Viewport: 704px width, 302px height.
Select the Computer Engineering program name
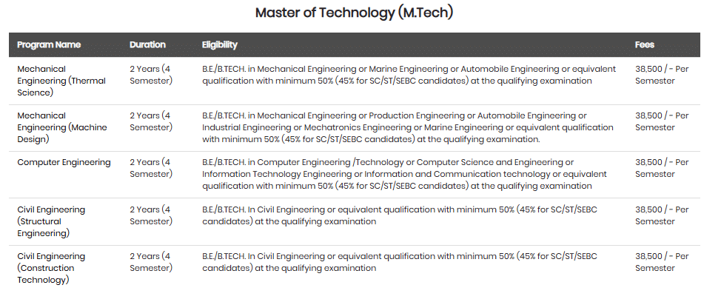(x=64, y=163)
